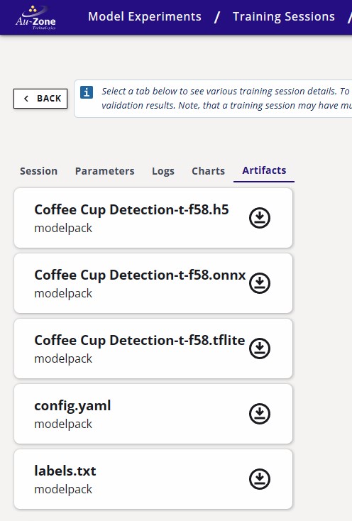Open Training Sessions breadcrumb link

tap(284, 16)
